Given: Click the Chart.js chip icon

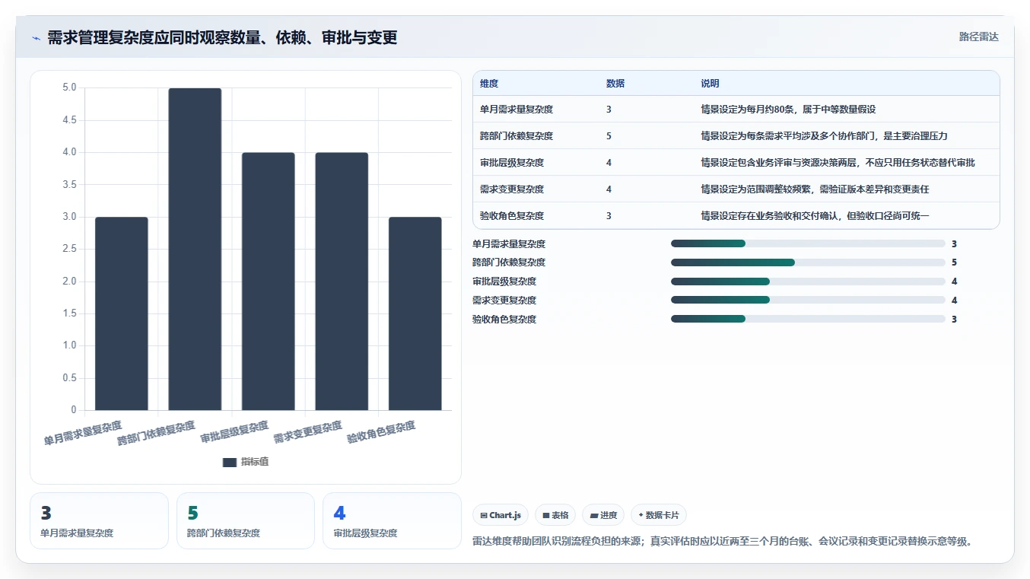Looking at the screenshot, I should coord(484,515).
